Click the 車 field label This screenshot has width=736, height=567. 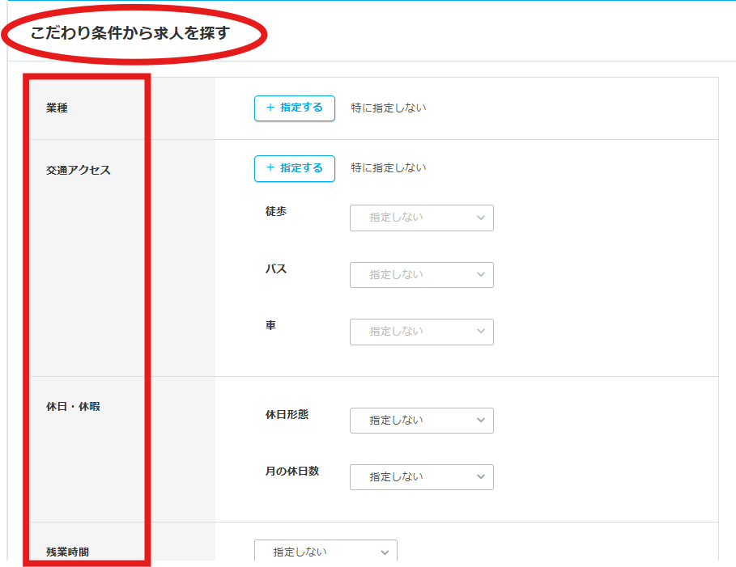270,325
